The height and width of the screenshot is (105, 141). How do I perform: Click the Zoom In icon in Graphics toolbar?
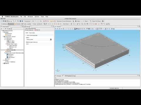tap(56, 29)
